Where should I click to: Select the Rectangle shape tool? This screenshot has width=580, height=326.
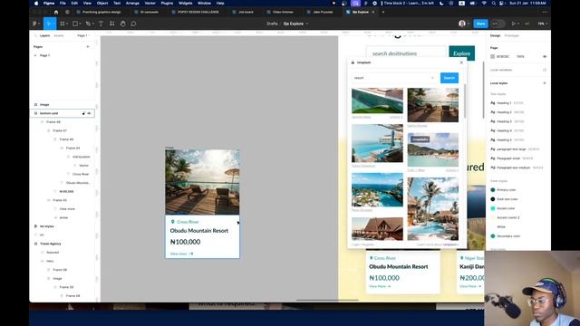75,24
